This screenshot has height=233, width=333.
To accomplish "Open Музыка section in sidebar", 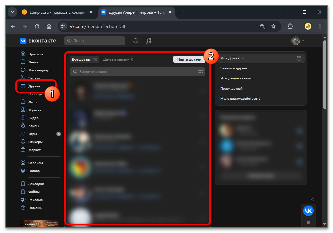I will coord(31,110).
